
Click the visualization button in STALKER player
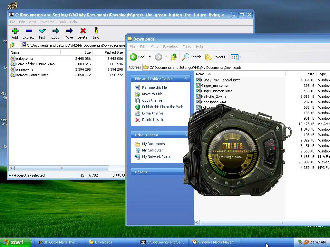pos(245,166)
